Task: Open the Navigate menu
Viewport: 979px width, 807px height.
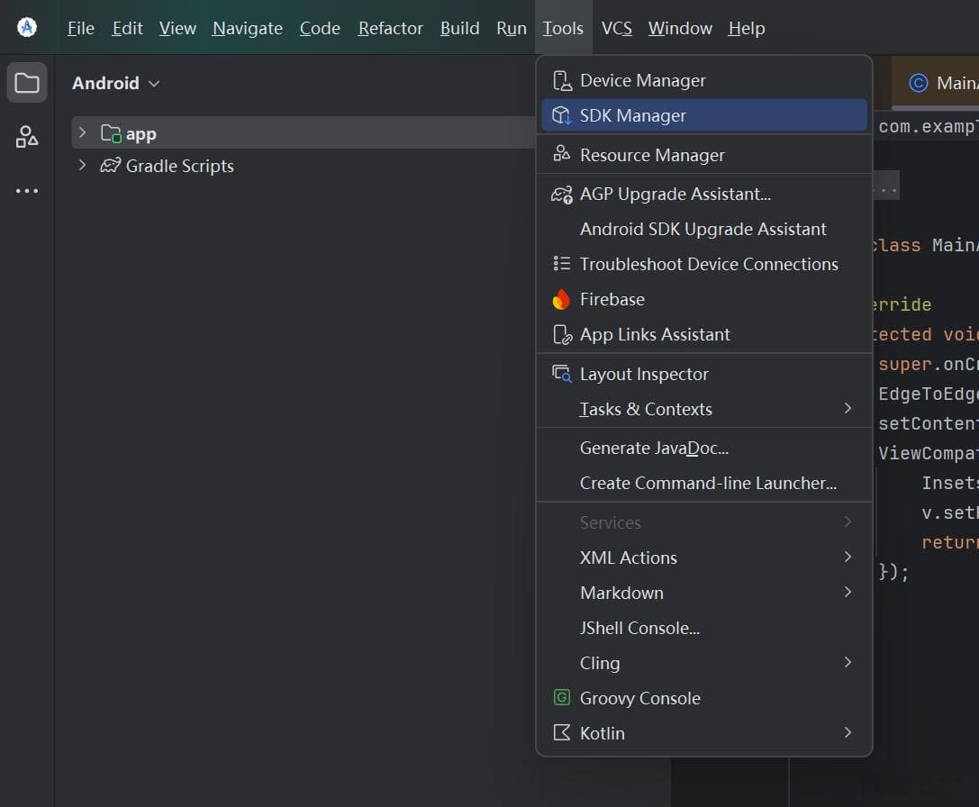Action: (248, 28)
